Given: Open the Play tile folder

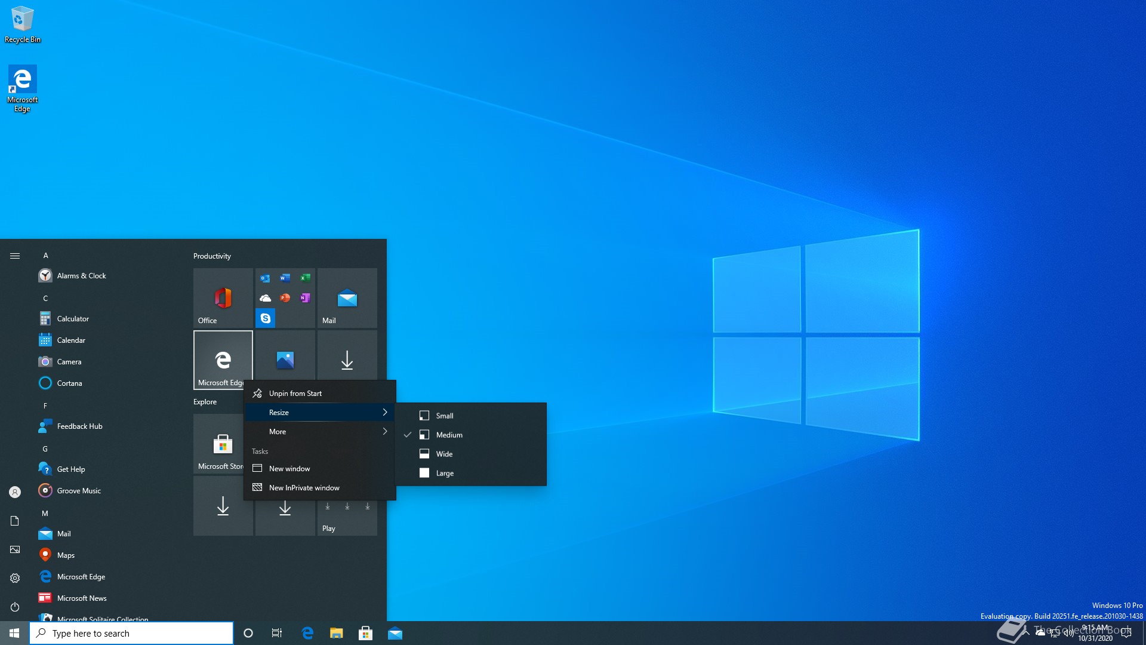Looking at the screenshot, I should coord(347,518).
